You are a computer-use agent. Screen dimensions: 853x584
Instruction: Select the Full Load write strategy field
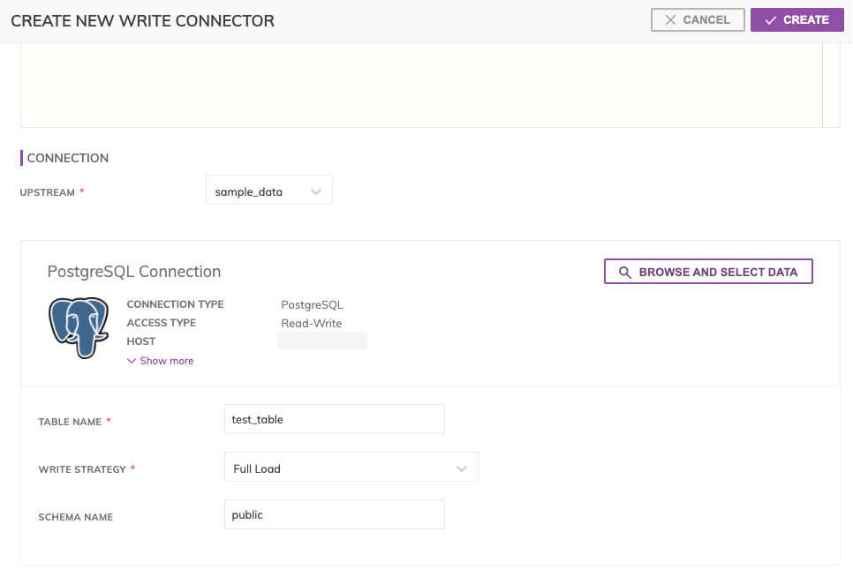coord(340,468)
